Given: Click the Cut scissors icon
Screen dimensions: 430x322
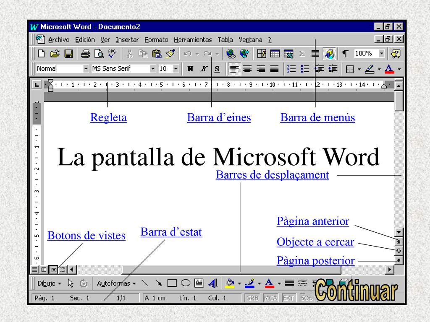Looking at the screenshot, I should pos(129,54).
